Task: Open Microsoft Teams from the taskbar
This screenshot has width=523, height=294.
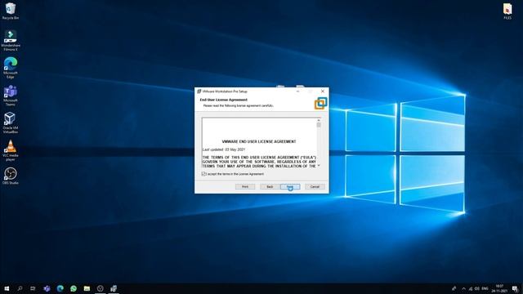Action: point(47,288)
